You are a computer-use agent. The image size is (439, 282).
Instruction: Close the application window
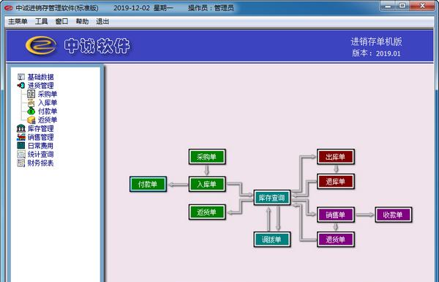point(422,6)
